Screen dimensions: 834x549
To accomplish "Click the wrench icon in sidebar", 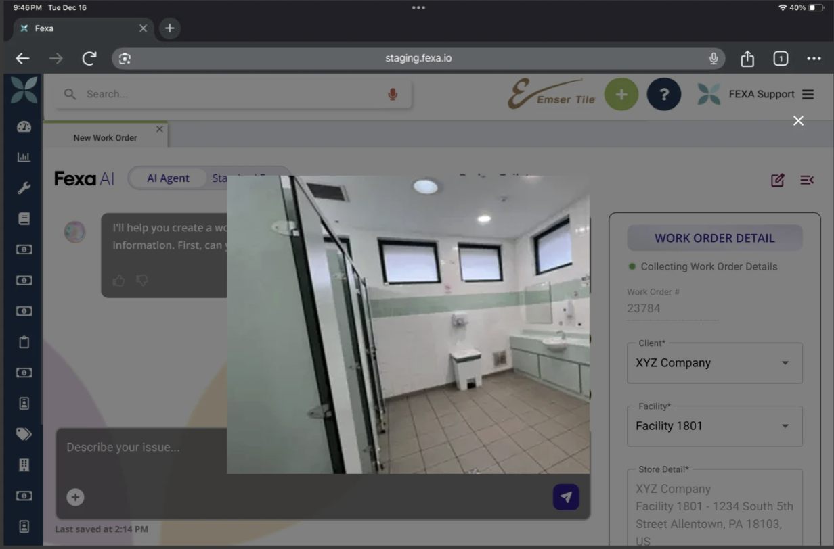I will 24,188.
